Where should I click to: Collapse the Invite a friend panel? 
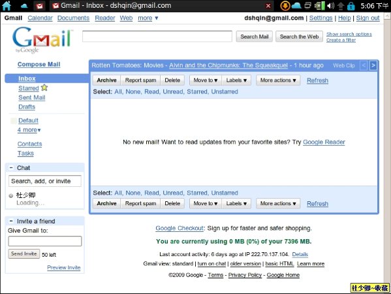tap(11, 221)
